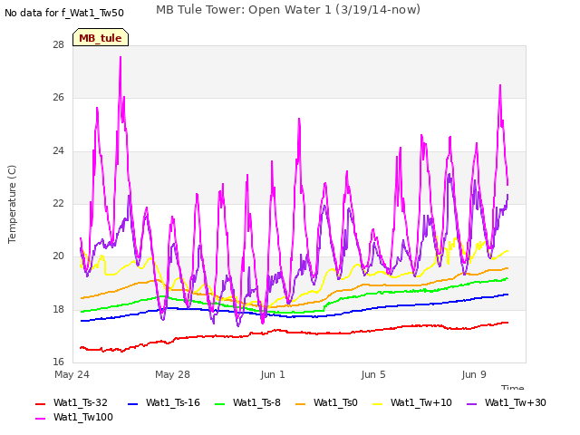Toggle the Wat1_Ts-32 legend entry
The width and height of the screenshot is (580, 435).
(x=72, y=402)
